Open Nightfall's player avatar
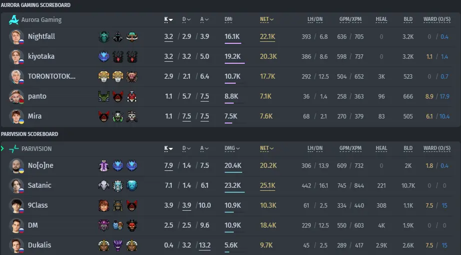The image size is (461, 255). pyautogui.click(x=16, y=37)
